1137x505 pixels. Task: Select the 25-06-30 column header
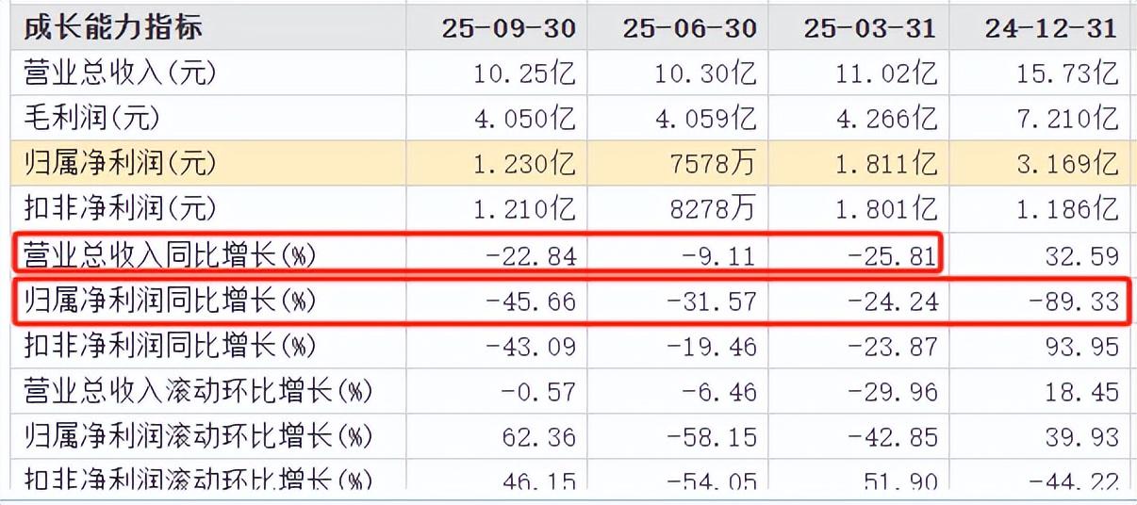tap(689, 27)
